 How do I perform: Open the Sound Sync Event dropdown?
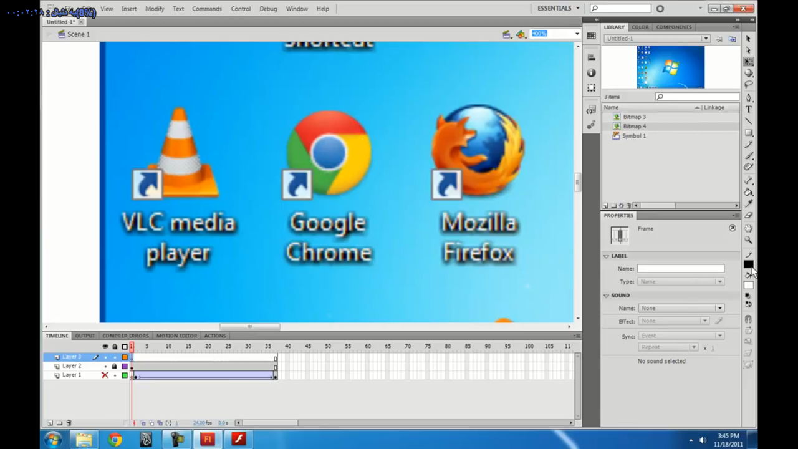681,336
